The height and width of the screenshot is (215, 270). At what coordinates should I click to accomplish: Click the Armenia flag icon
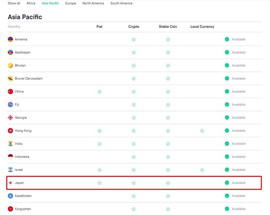pos(11,39)
